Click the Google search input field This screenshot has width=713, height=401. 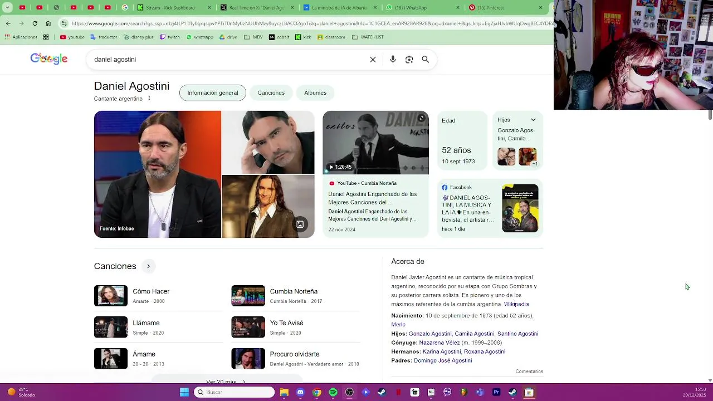tap(228, 60)
